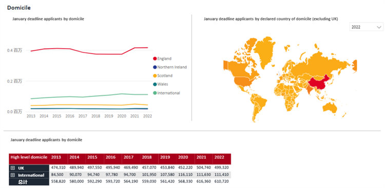Open the 2022 year dropdown
The height and width of the screenshot is (188, 385).
(366, 27)
